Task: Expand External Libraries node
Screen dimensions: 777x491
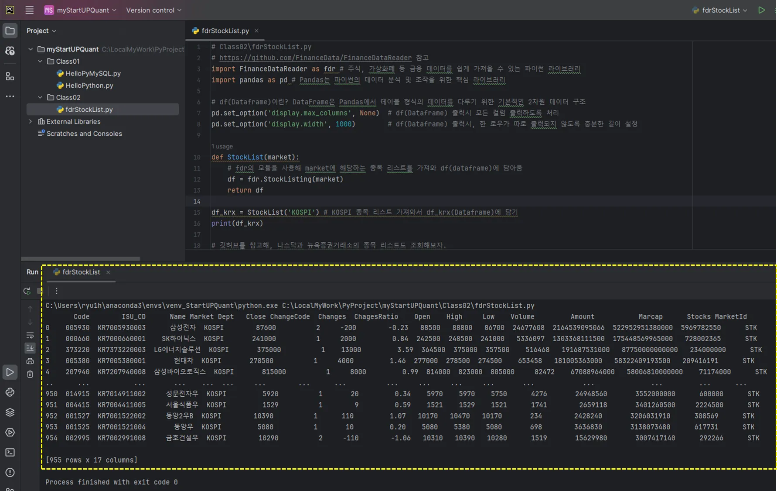Action: 31,122
